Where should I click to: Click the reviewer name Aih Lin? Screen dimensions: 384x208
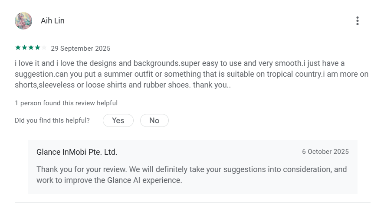pyautogui.click(x=53, y=21)
